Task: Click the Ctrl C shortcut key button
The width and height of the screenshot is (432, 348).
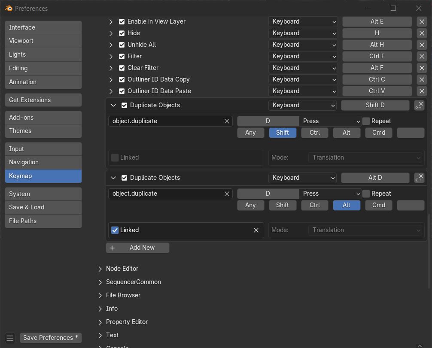Action: tap(377, 79)
